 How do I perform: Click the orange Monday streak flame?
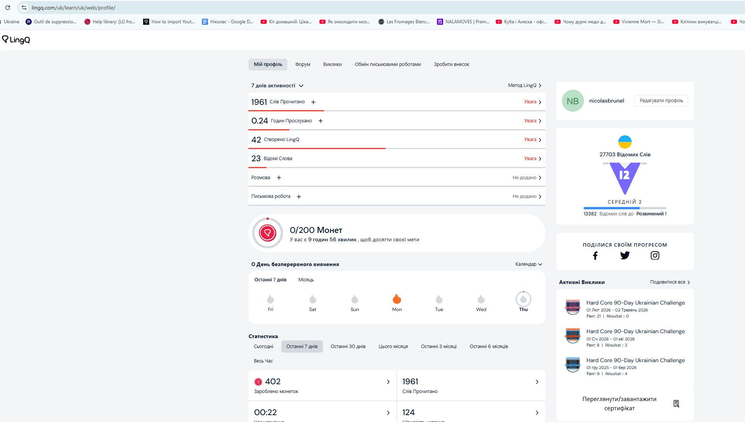coord(397,299)
